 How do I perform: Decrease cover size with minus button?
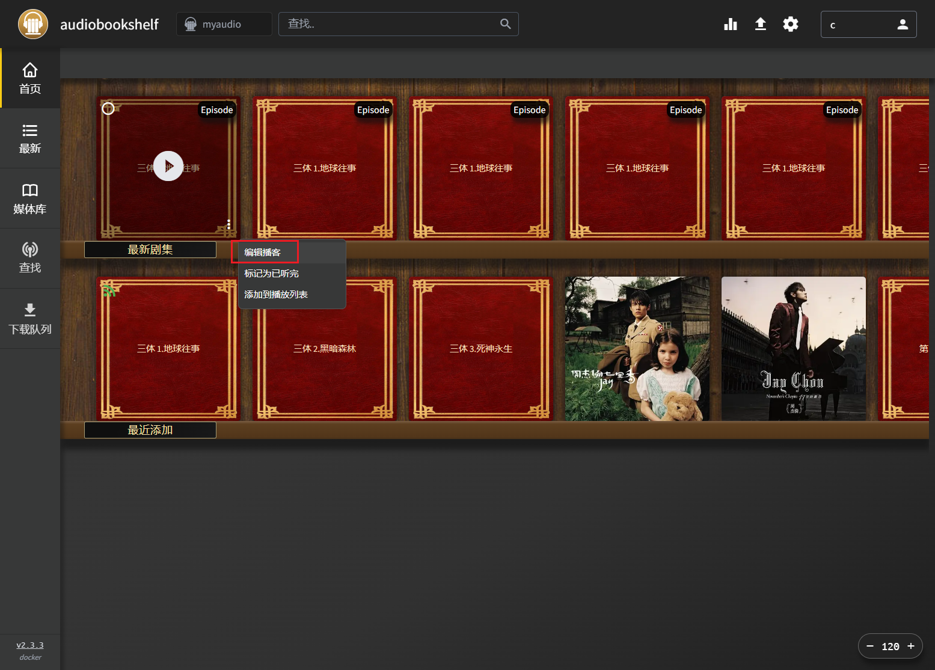click(x=869, y=647)
